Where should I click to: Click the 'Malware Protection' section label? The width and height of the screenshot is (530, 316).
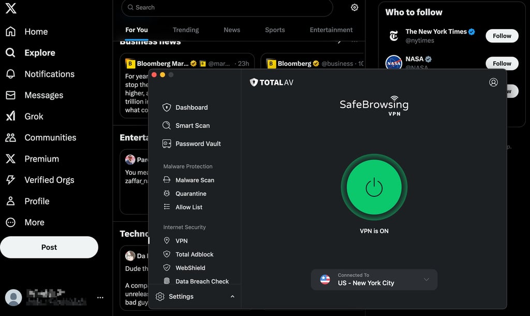[188, 166]
